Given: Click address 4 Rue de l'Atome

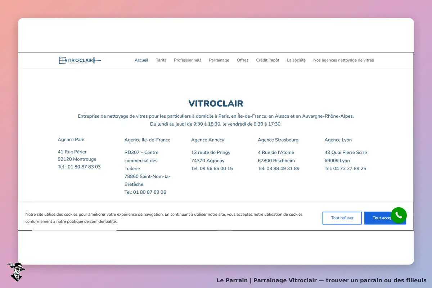Looking at the screenshot, I should click(x=276, y=153).
